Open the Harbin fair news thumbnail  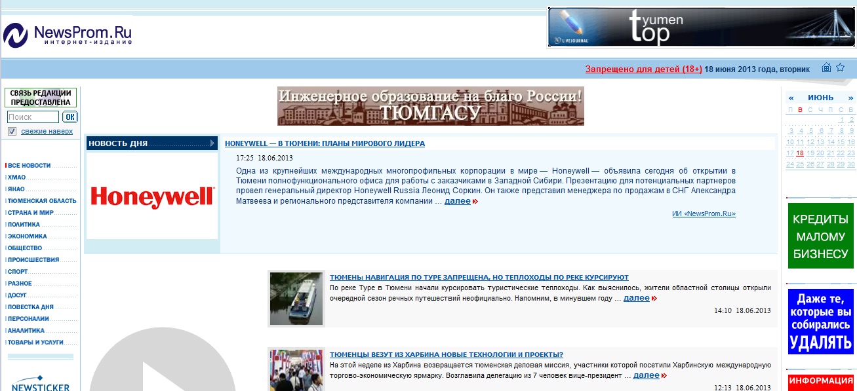(296, 370)
